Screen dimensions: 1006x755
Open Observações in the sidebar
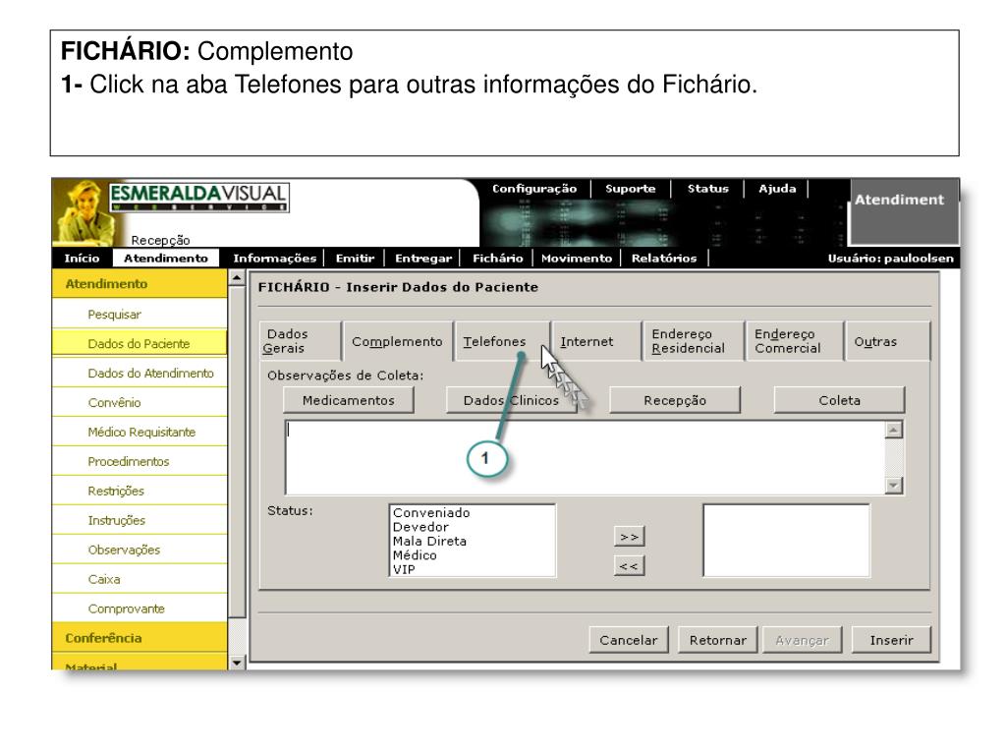[x=140, y=551]
